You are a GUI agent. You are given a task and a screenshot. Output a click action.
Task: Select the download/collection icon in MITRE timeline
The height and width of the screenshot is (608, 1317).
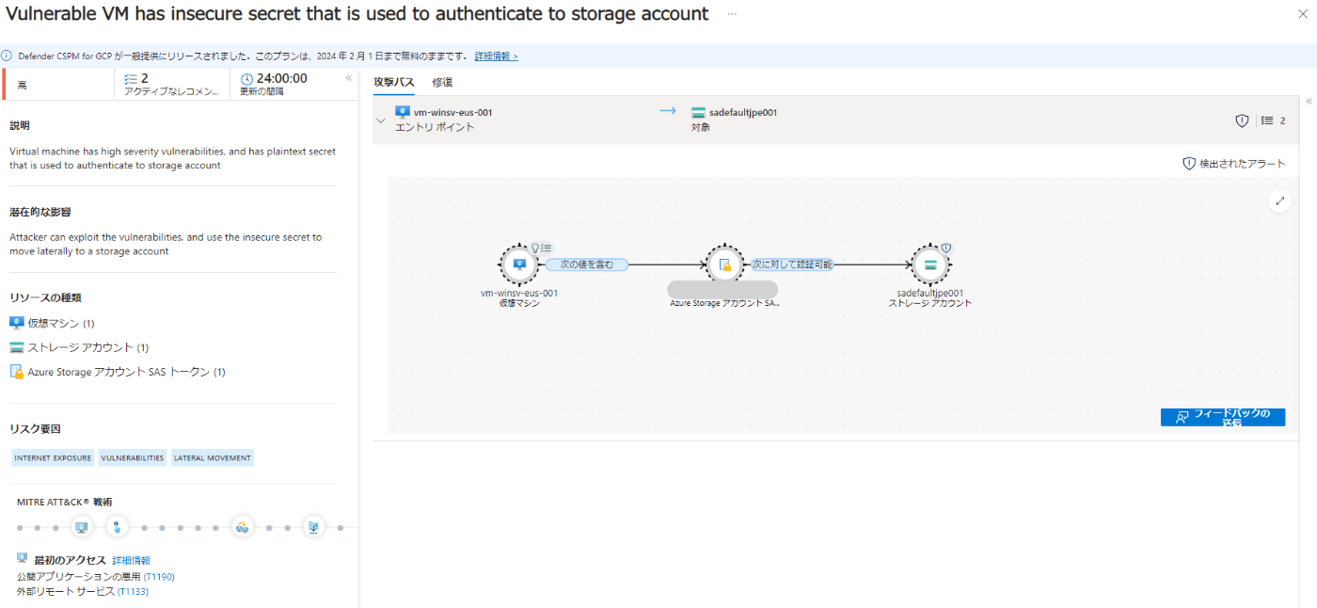(313, 527)
